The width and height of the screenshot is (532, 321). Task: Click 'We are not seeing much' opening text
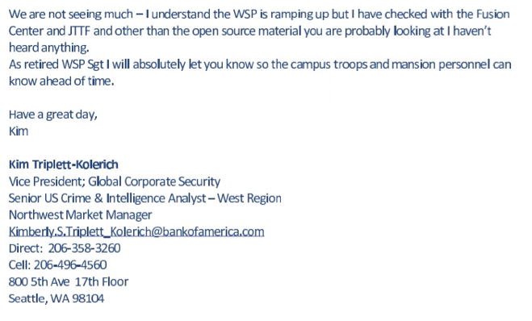(70, 15)
